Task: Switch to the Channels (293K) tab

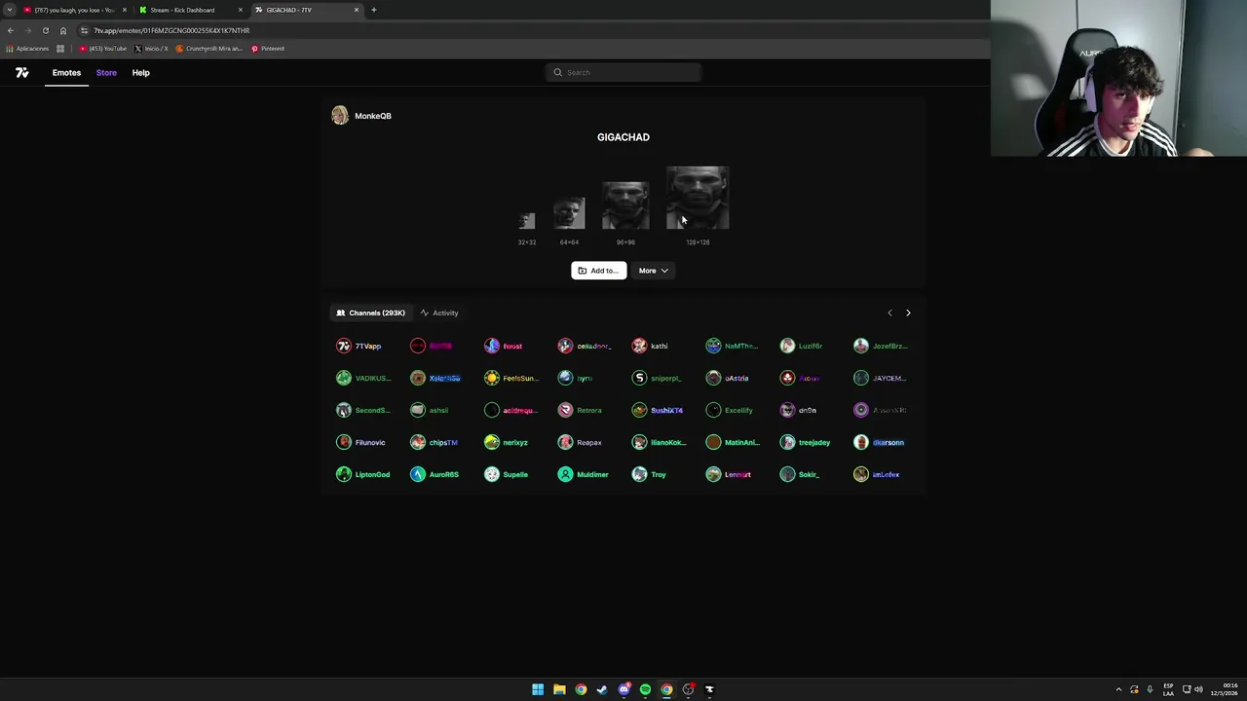Action: (370, 313)
